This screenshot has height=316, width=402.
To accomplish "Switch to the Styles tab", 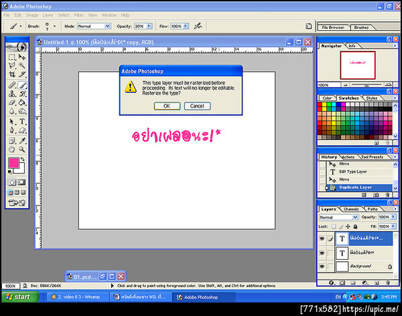I will tap(371, 98).
